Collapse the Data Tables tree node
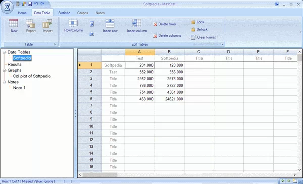Image resolution: width=303 pixels, height=184 pixels. [x=4, y=52]
